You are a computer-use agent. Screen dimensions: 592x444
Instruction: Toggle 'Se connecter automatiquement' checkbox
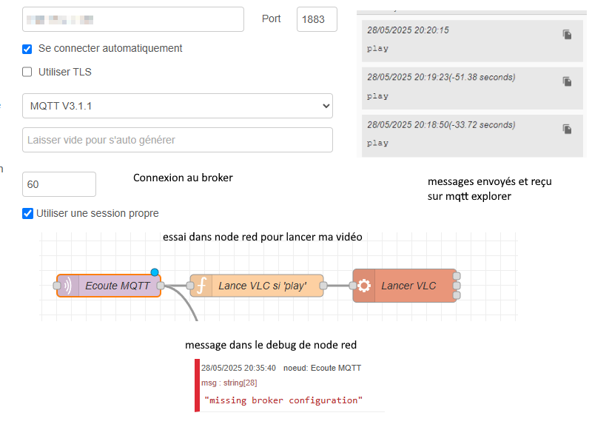tap(27, 49)
